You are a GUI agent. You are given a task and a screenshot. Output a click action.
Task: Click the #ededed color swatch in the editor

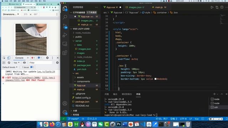[155, 79]
